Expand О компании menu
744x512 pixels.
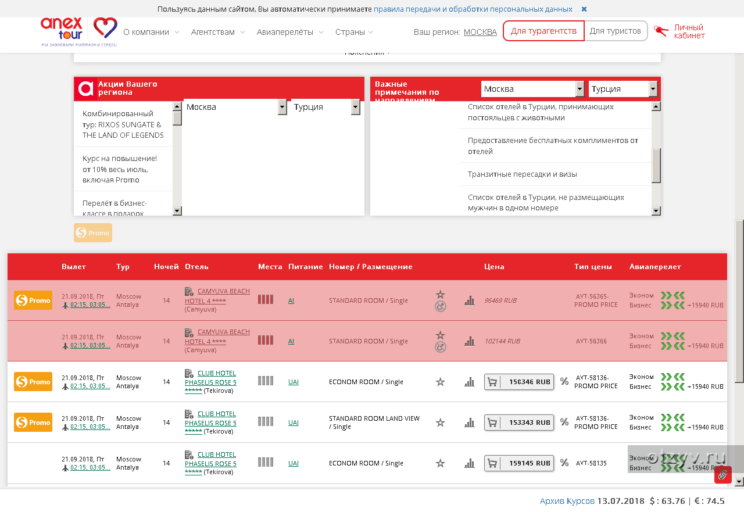pyautogui.click(x=151, y=32)
